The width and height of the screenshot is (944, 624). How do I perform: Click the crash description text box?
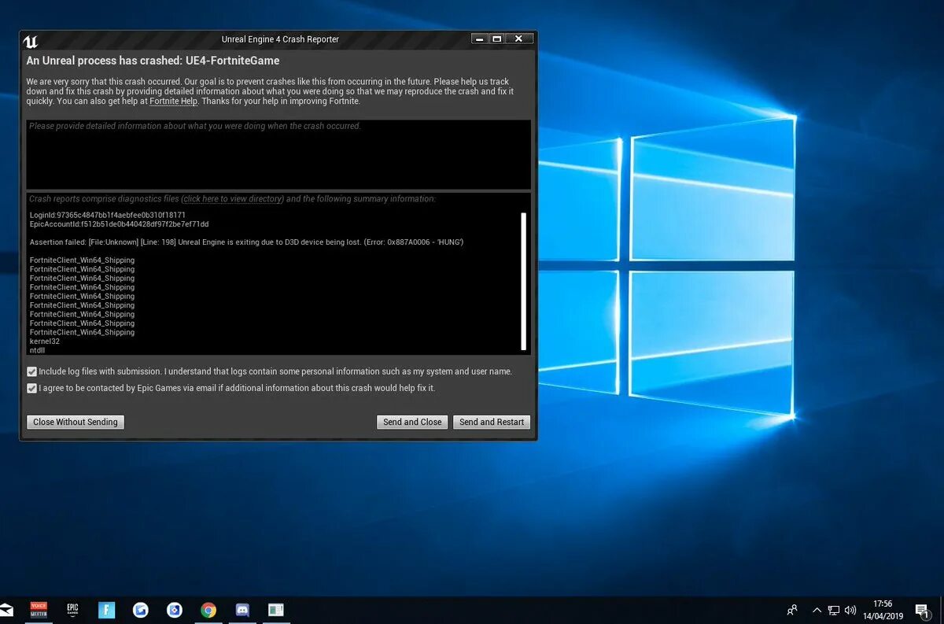(278, 154)
